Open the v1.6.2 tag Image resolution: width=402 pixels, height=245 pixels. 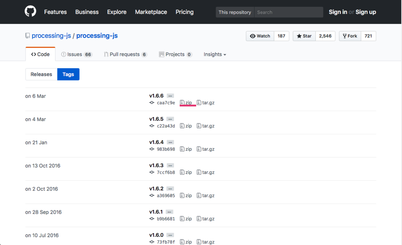(x=156, y=189)
